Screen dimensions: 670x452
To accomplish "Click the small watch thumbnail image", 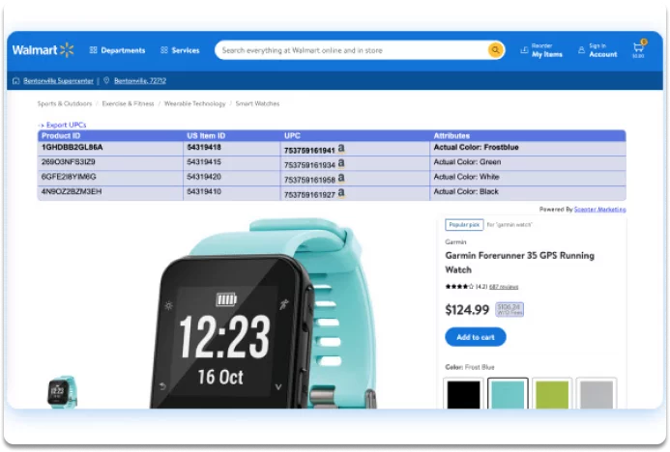I will (62, 391).
